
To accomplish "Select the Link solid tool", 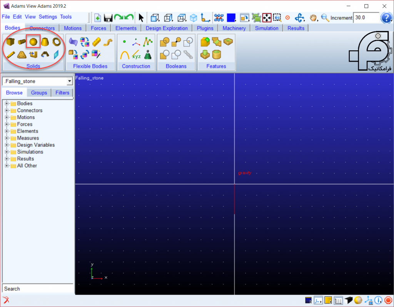I will [10, 55].
